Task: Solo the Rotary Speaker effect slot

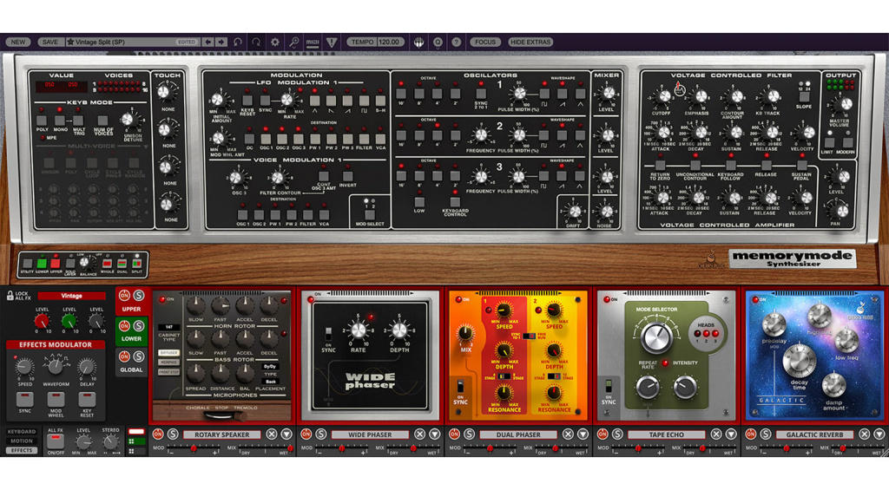Action: click(173, 434)
